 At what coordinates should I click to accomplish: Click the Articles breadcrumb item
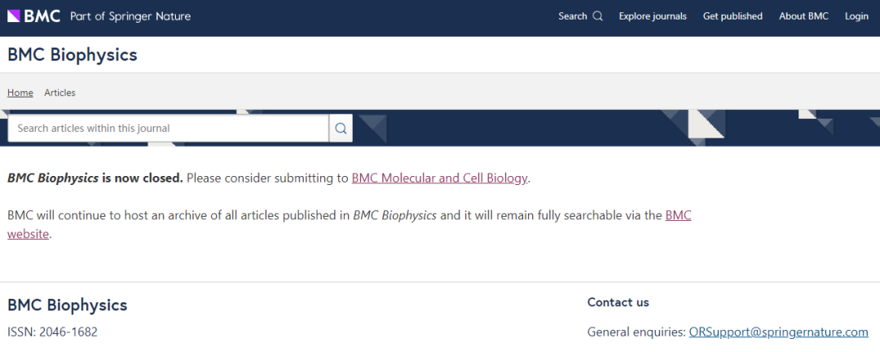coord(59,93)
